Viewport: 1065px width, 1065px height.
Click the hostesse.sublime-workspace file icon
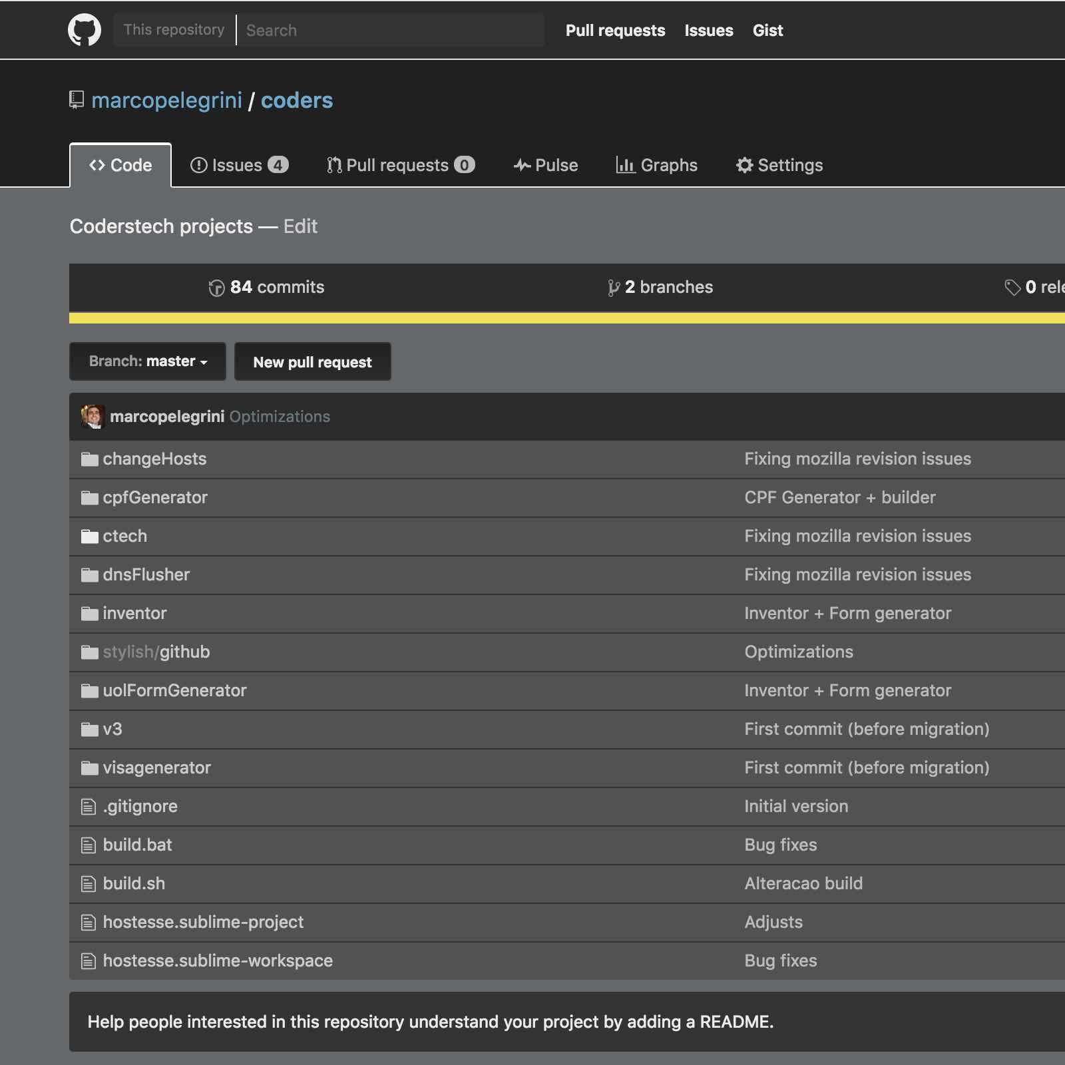[89, 961]
